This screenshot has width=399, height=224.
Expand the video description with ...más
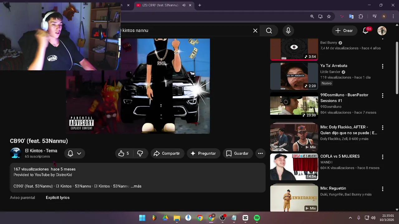click(x=136, y=186)
